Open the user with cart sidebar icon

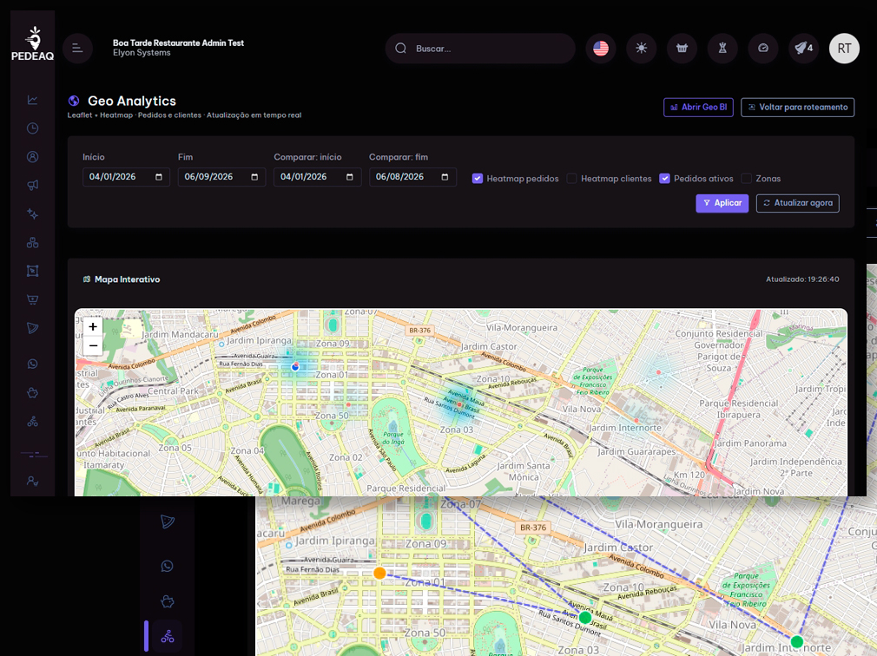pos(32,481)
